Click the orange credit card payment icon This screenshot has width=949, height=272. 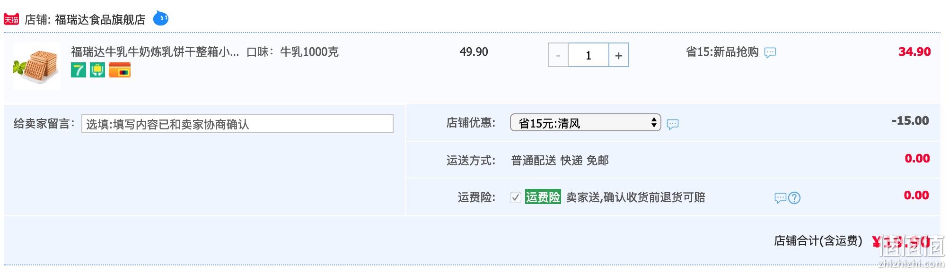point(120,70)
